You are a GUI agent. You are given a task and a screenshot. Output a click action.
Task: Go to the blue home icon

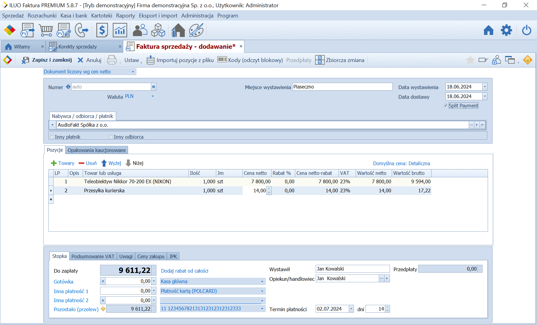(489, 30)
